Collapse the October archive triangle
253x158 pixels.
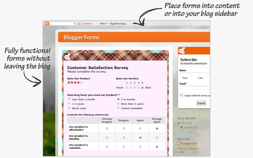(182, 128)
